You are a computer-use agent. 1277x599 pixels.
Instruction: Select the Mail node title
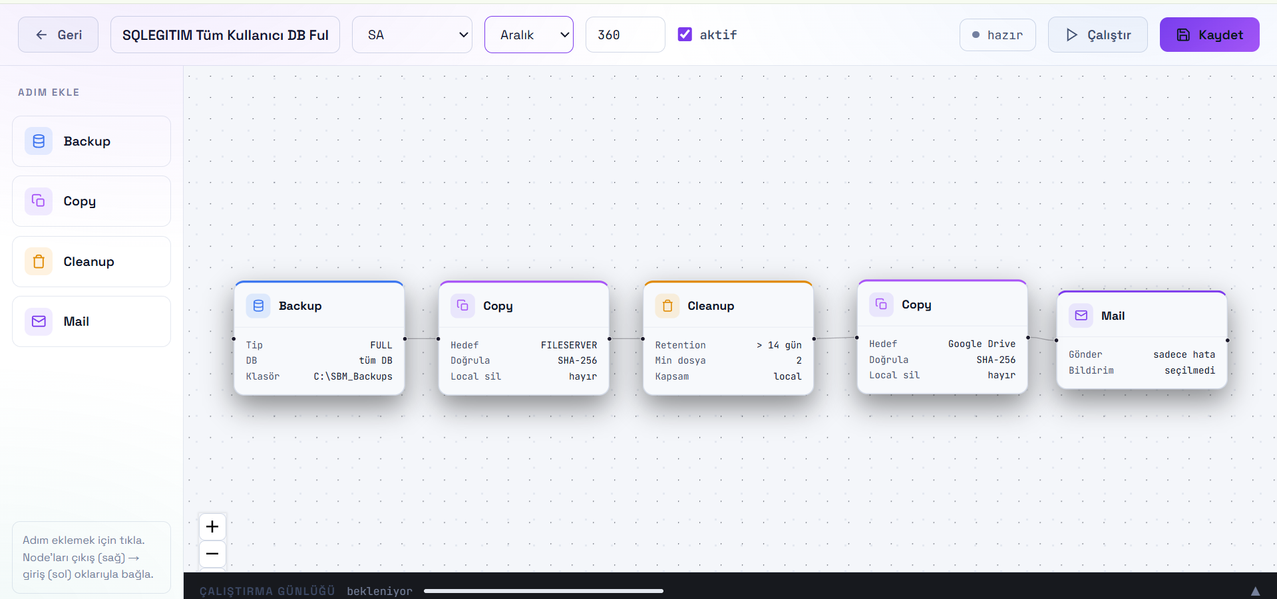(x=1113, y=316)
